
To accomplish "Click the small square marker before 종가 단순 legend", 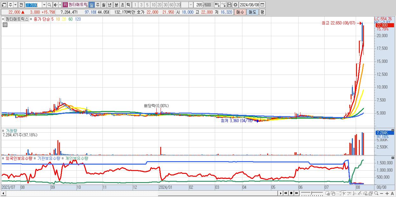I will pyautogui.click(x=31, y=19).
